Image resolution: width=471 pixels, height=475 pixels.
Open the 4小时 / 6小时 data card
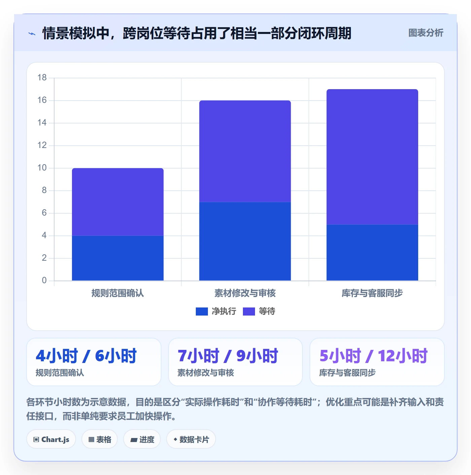click(94, 362)
